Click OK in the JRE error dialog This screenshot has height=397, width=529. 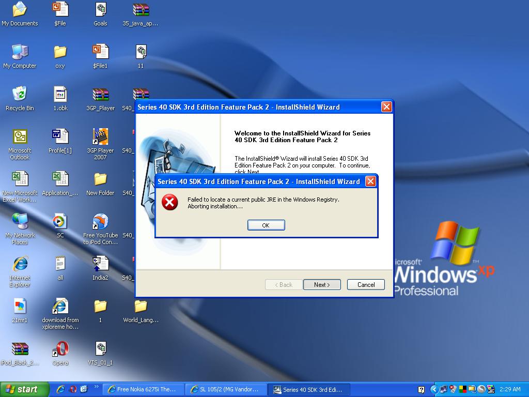(x=266, y=225)
